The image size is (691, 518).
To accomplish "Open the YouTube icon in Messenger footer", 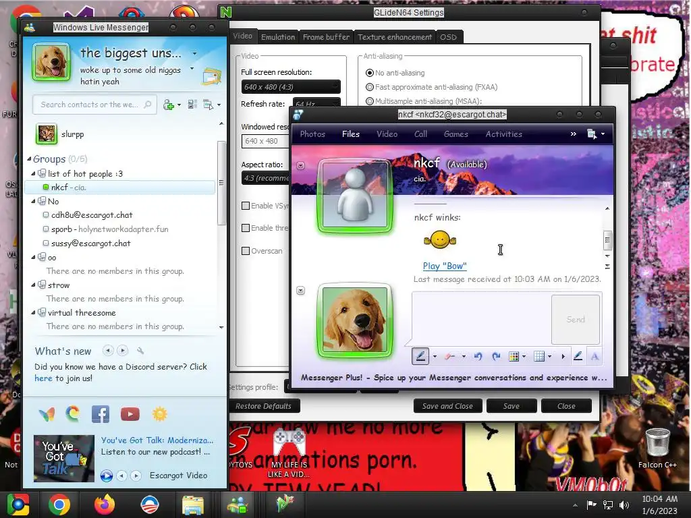I will tap(130, 414).
